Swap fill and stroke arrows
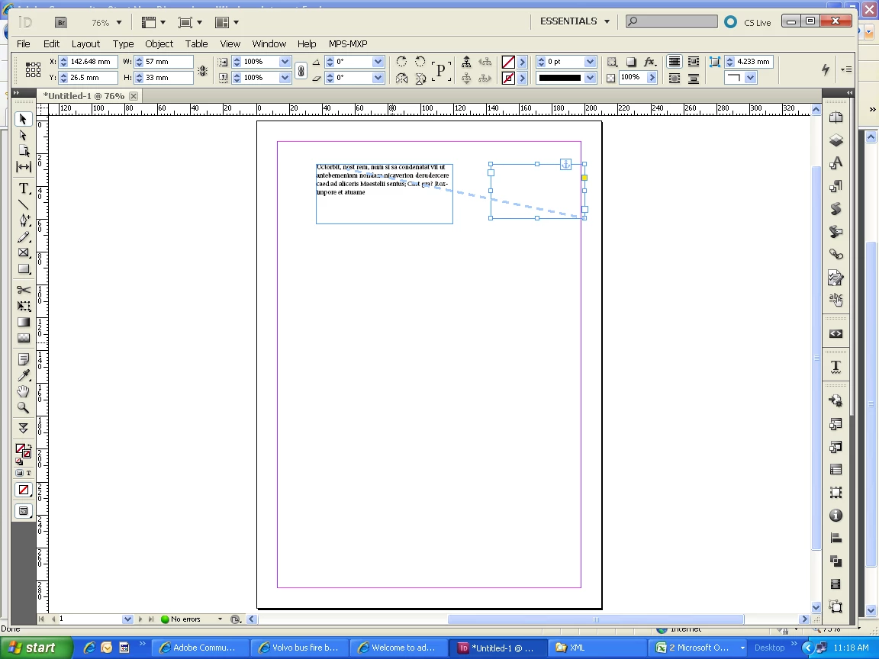Viewport: 879px width, 659px height. pos(28,447)
